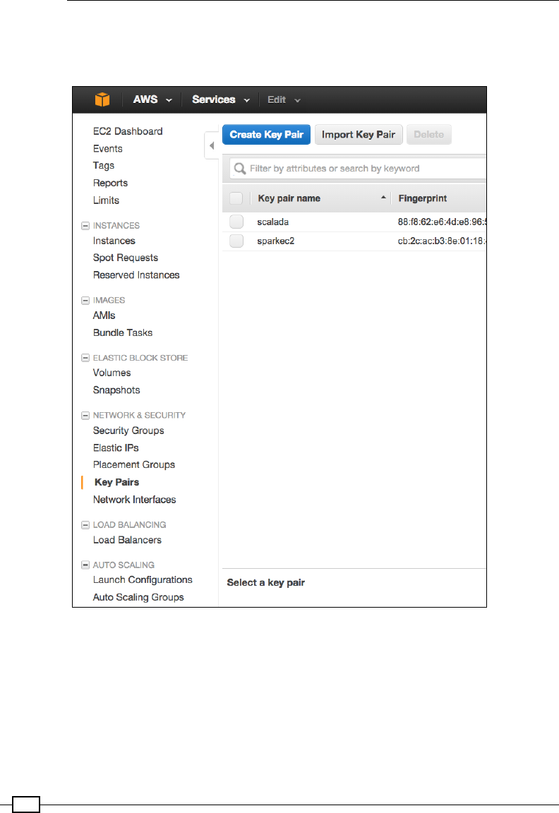Collapse the ELASTIC BLOCK STORE section

pyautogui.click(x=85, y=358)
